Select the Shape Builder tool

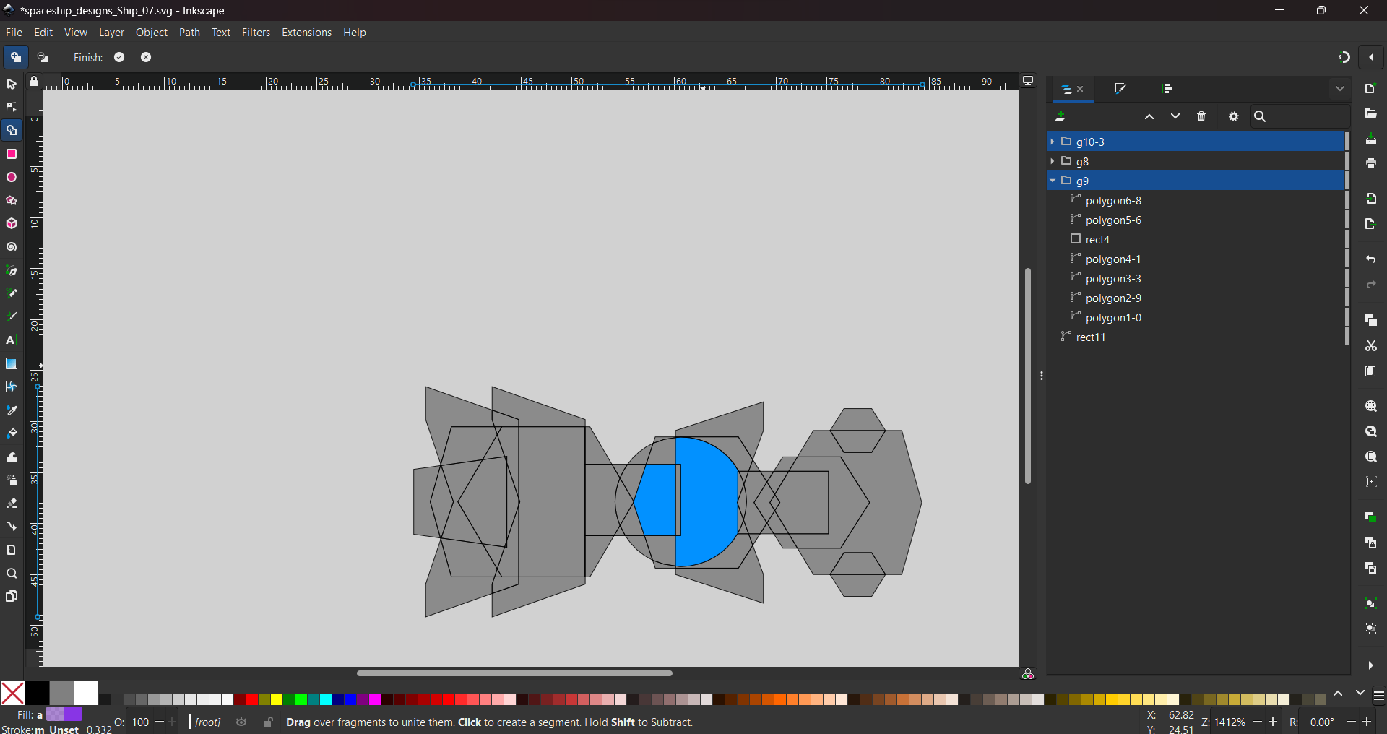click(12, 131)
